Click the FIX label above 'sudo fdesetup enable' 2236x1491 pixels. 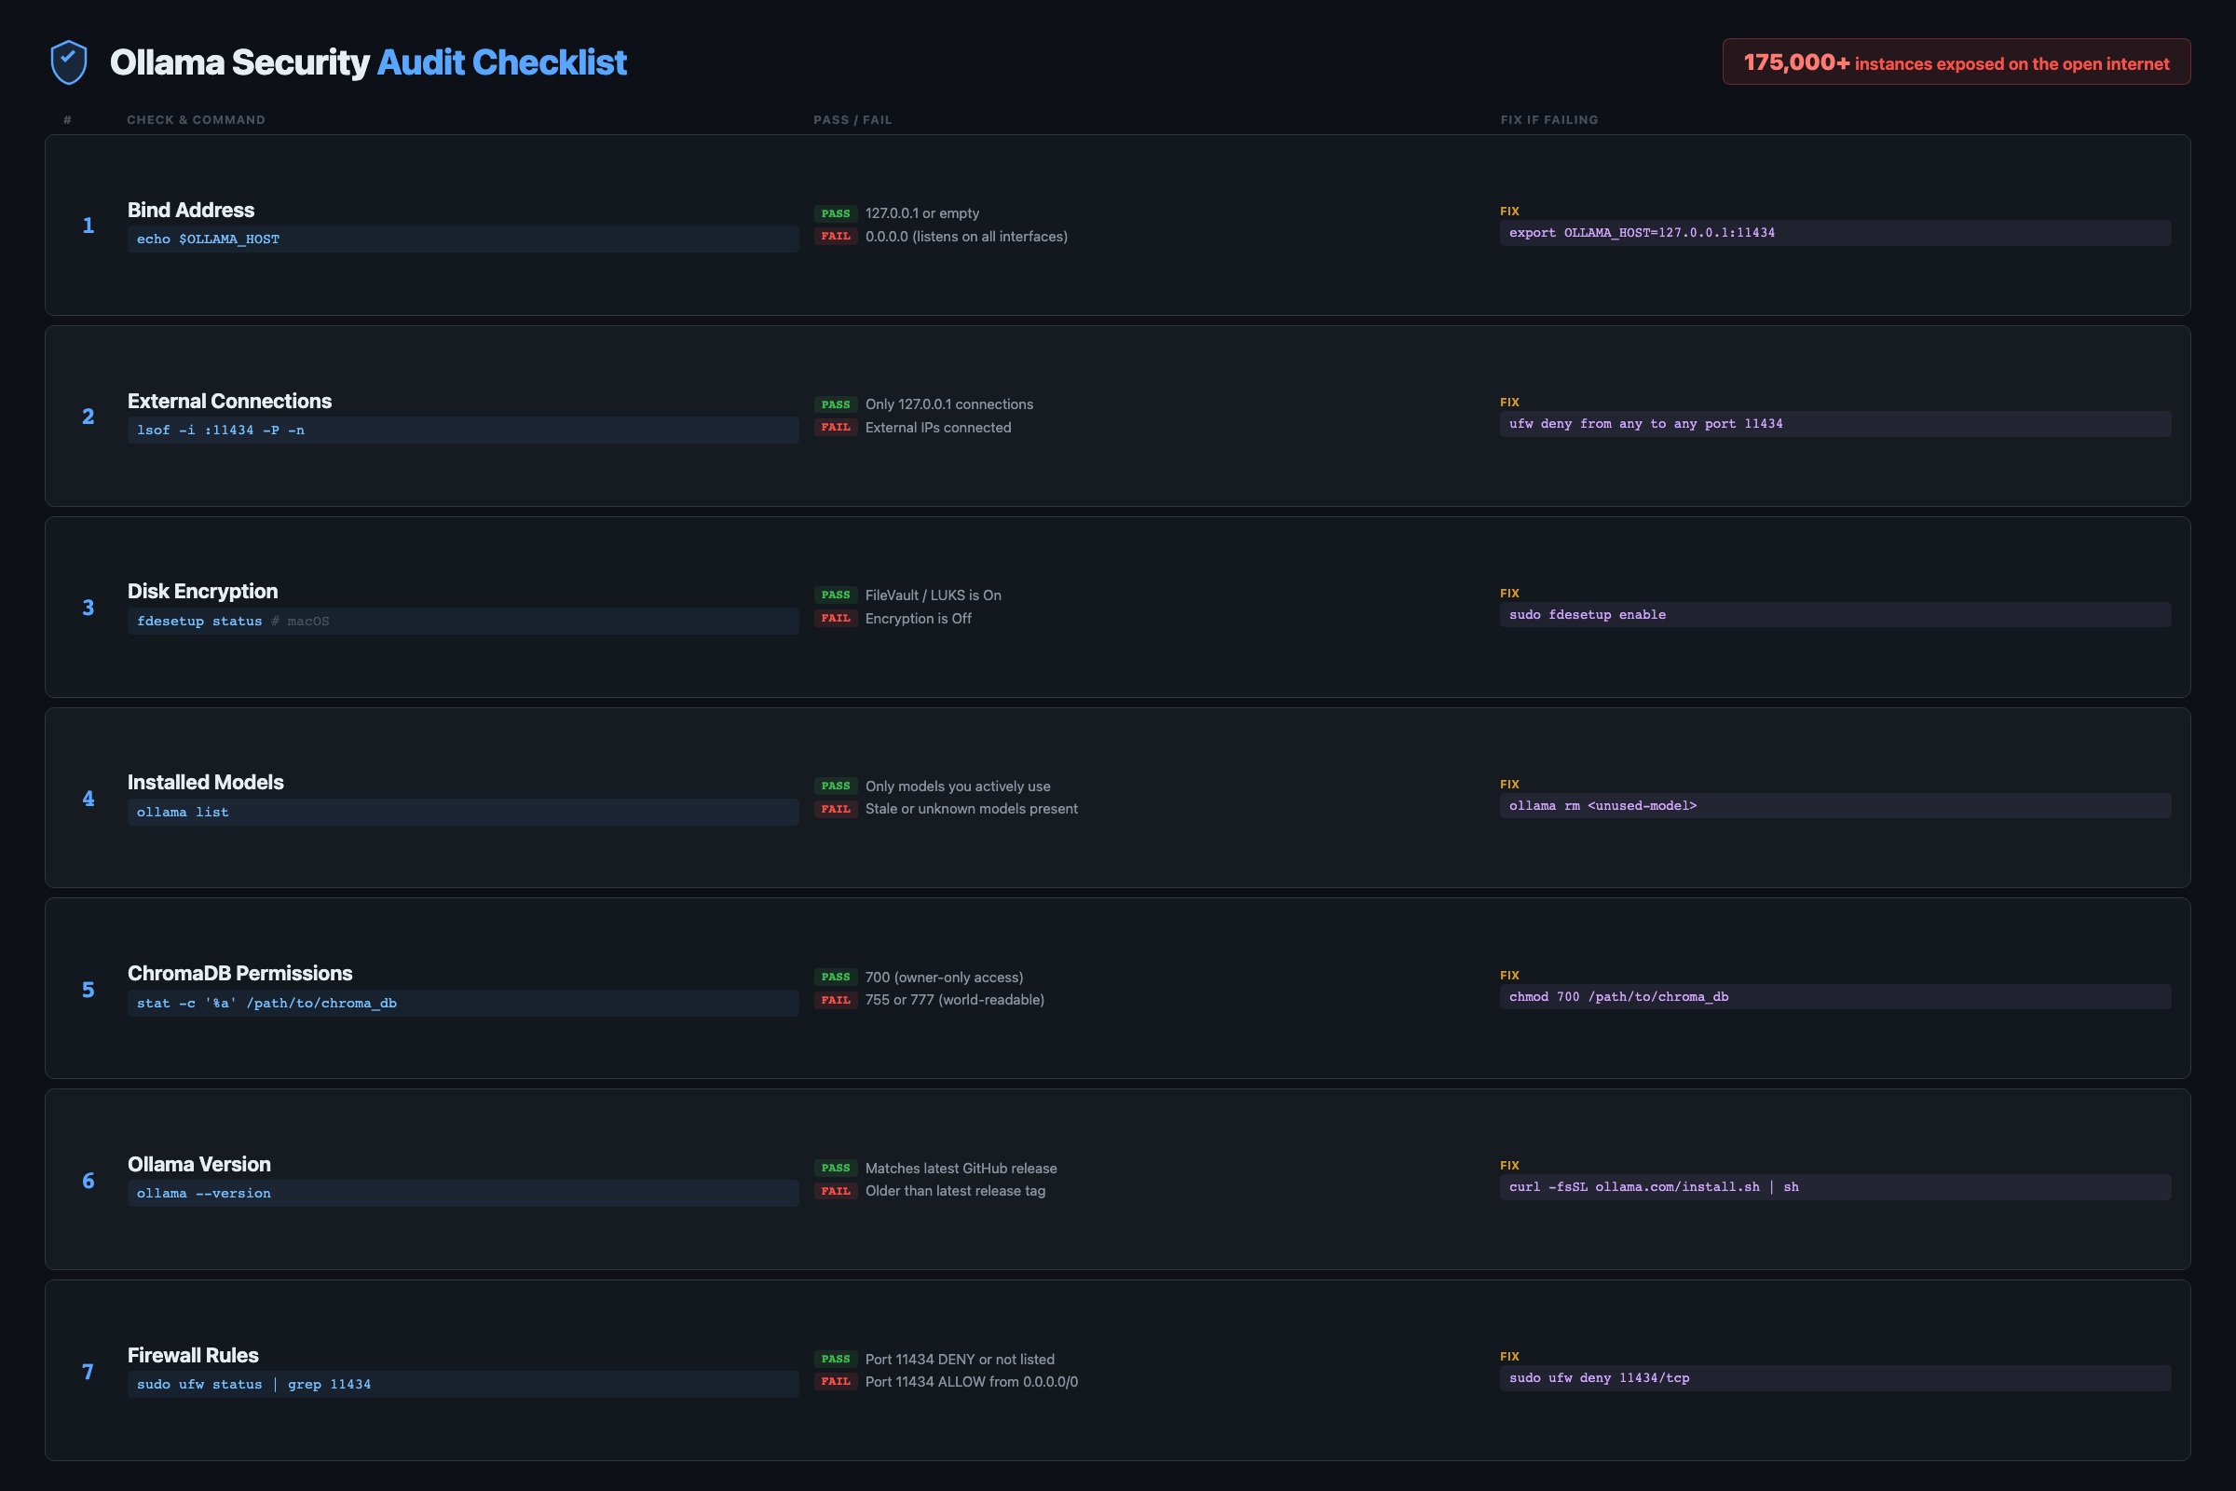pyautogui.click(x=1509, y=594)
